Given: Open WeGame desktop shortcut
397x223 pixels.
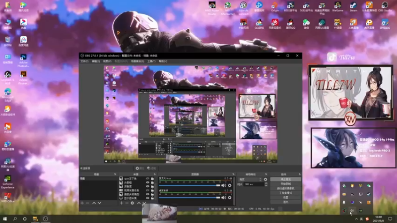Looking at the screenshot, I should [337, 7].
